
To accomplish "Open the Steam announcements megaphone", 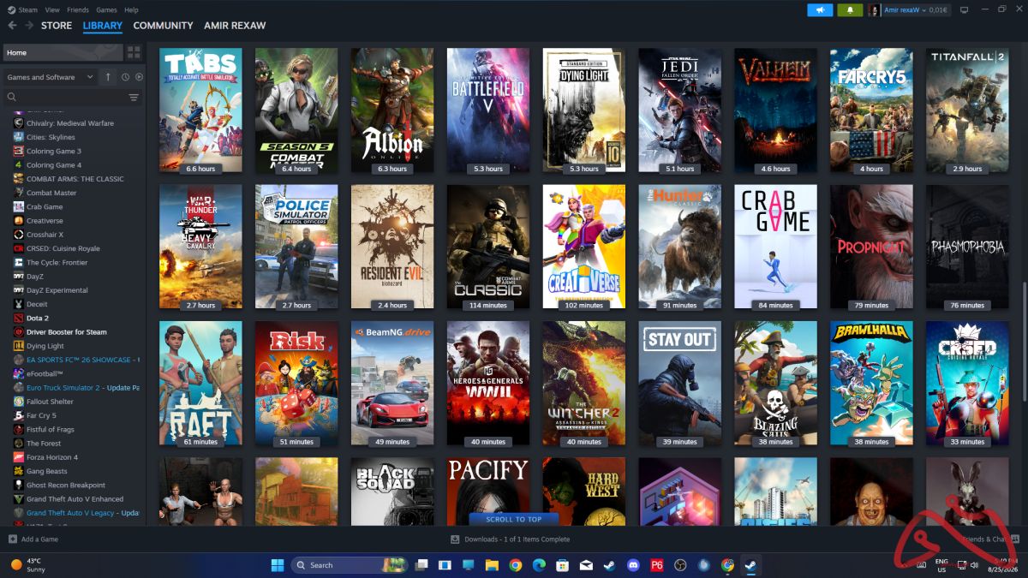I will [x=819, y=10].
